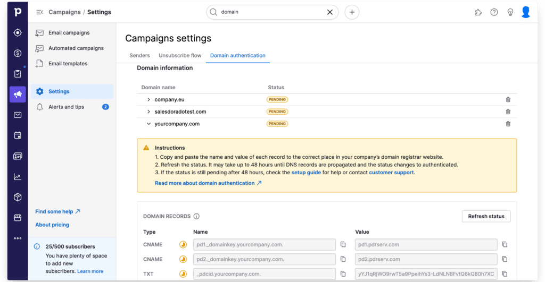The image size is (545, 282).
Task: Click the Refresh status button
Action: coord(486,216)
